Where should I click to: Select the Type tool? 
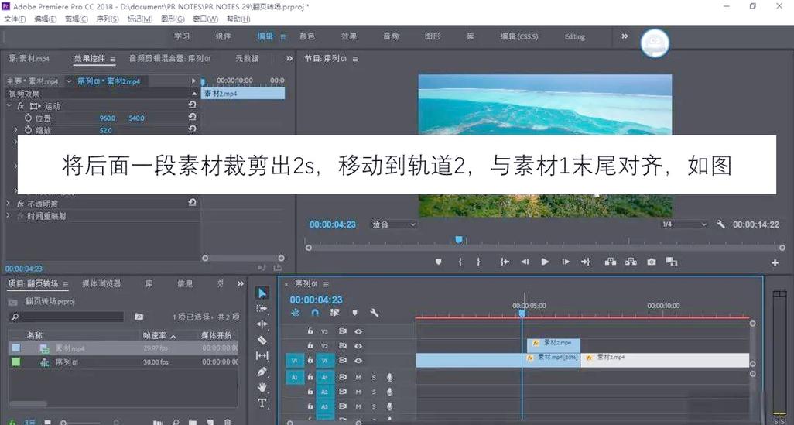[262, 403]
